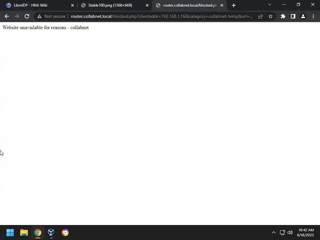Open the Not secure site info

pyautogui.click(x=51, y=16)
